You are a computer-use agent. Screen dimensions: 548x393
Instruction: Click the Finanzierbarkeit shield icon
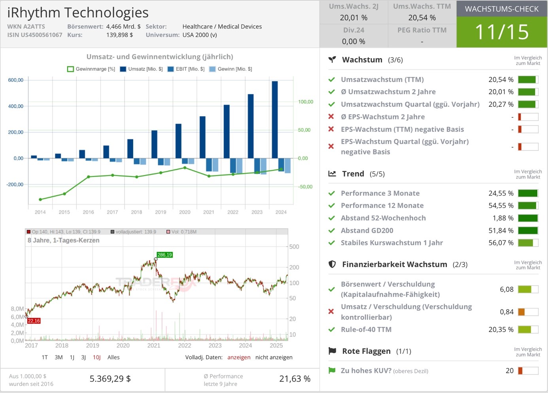click(332, 264)
